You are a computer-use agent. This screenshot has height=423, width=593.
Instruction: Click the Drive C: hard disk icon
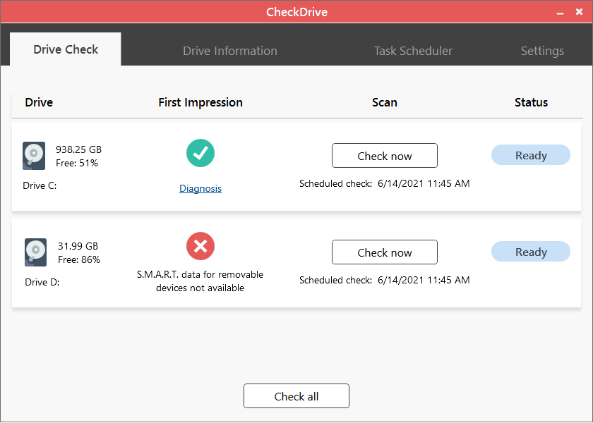click(x=34, y=156)
